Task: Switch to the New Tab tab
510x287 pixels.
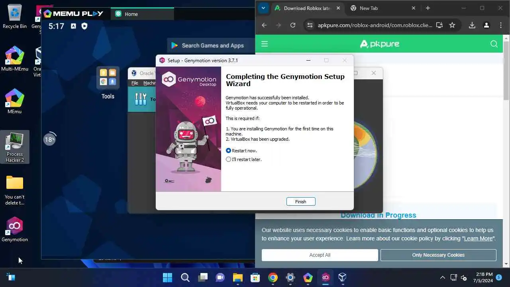Action: tap(379, 8)
